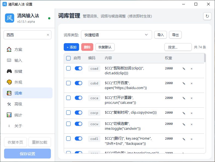Click the 关于 info icon
Screen dimensions: 215x162
(9, 126)
